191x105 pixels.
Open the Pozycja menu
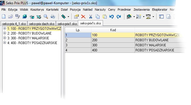tap(75, 10)
